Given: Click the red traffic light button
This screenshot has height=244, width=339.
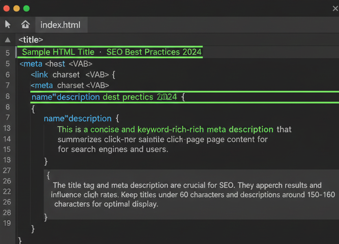Looking at the screenshot, I should point(6,7).
